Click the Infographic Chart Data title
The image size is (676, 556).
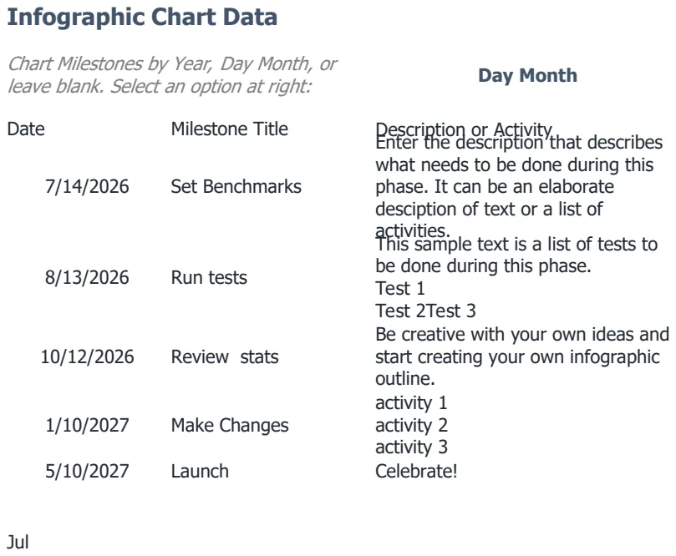tap(142, 18)
